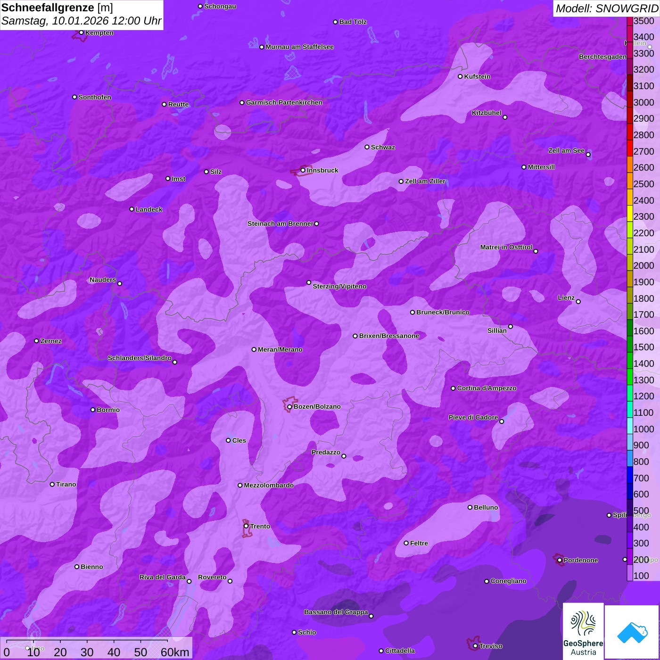660x660 pixels.
Task: Click the Bad Tölz location dot
Action: (335, 22)
